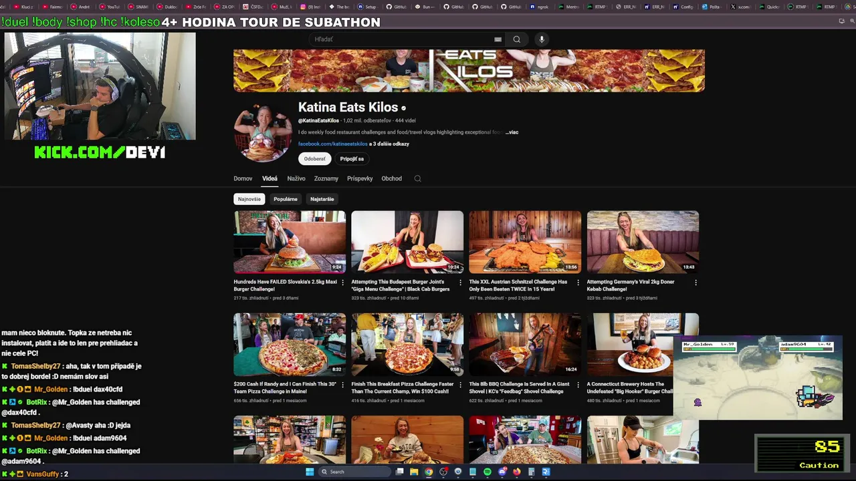
Task: Search within channel using the magnifier after Obchod
Action: tap(417, 178)
